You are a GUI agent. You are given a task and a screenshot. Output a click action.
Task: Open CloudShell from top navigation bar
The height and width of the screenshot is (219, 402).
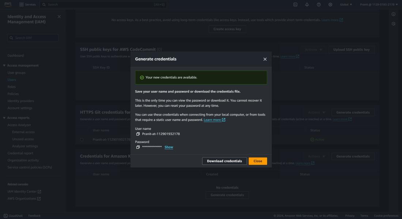coord(295,4)
